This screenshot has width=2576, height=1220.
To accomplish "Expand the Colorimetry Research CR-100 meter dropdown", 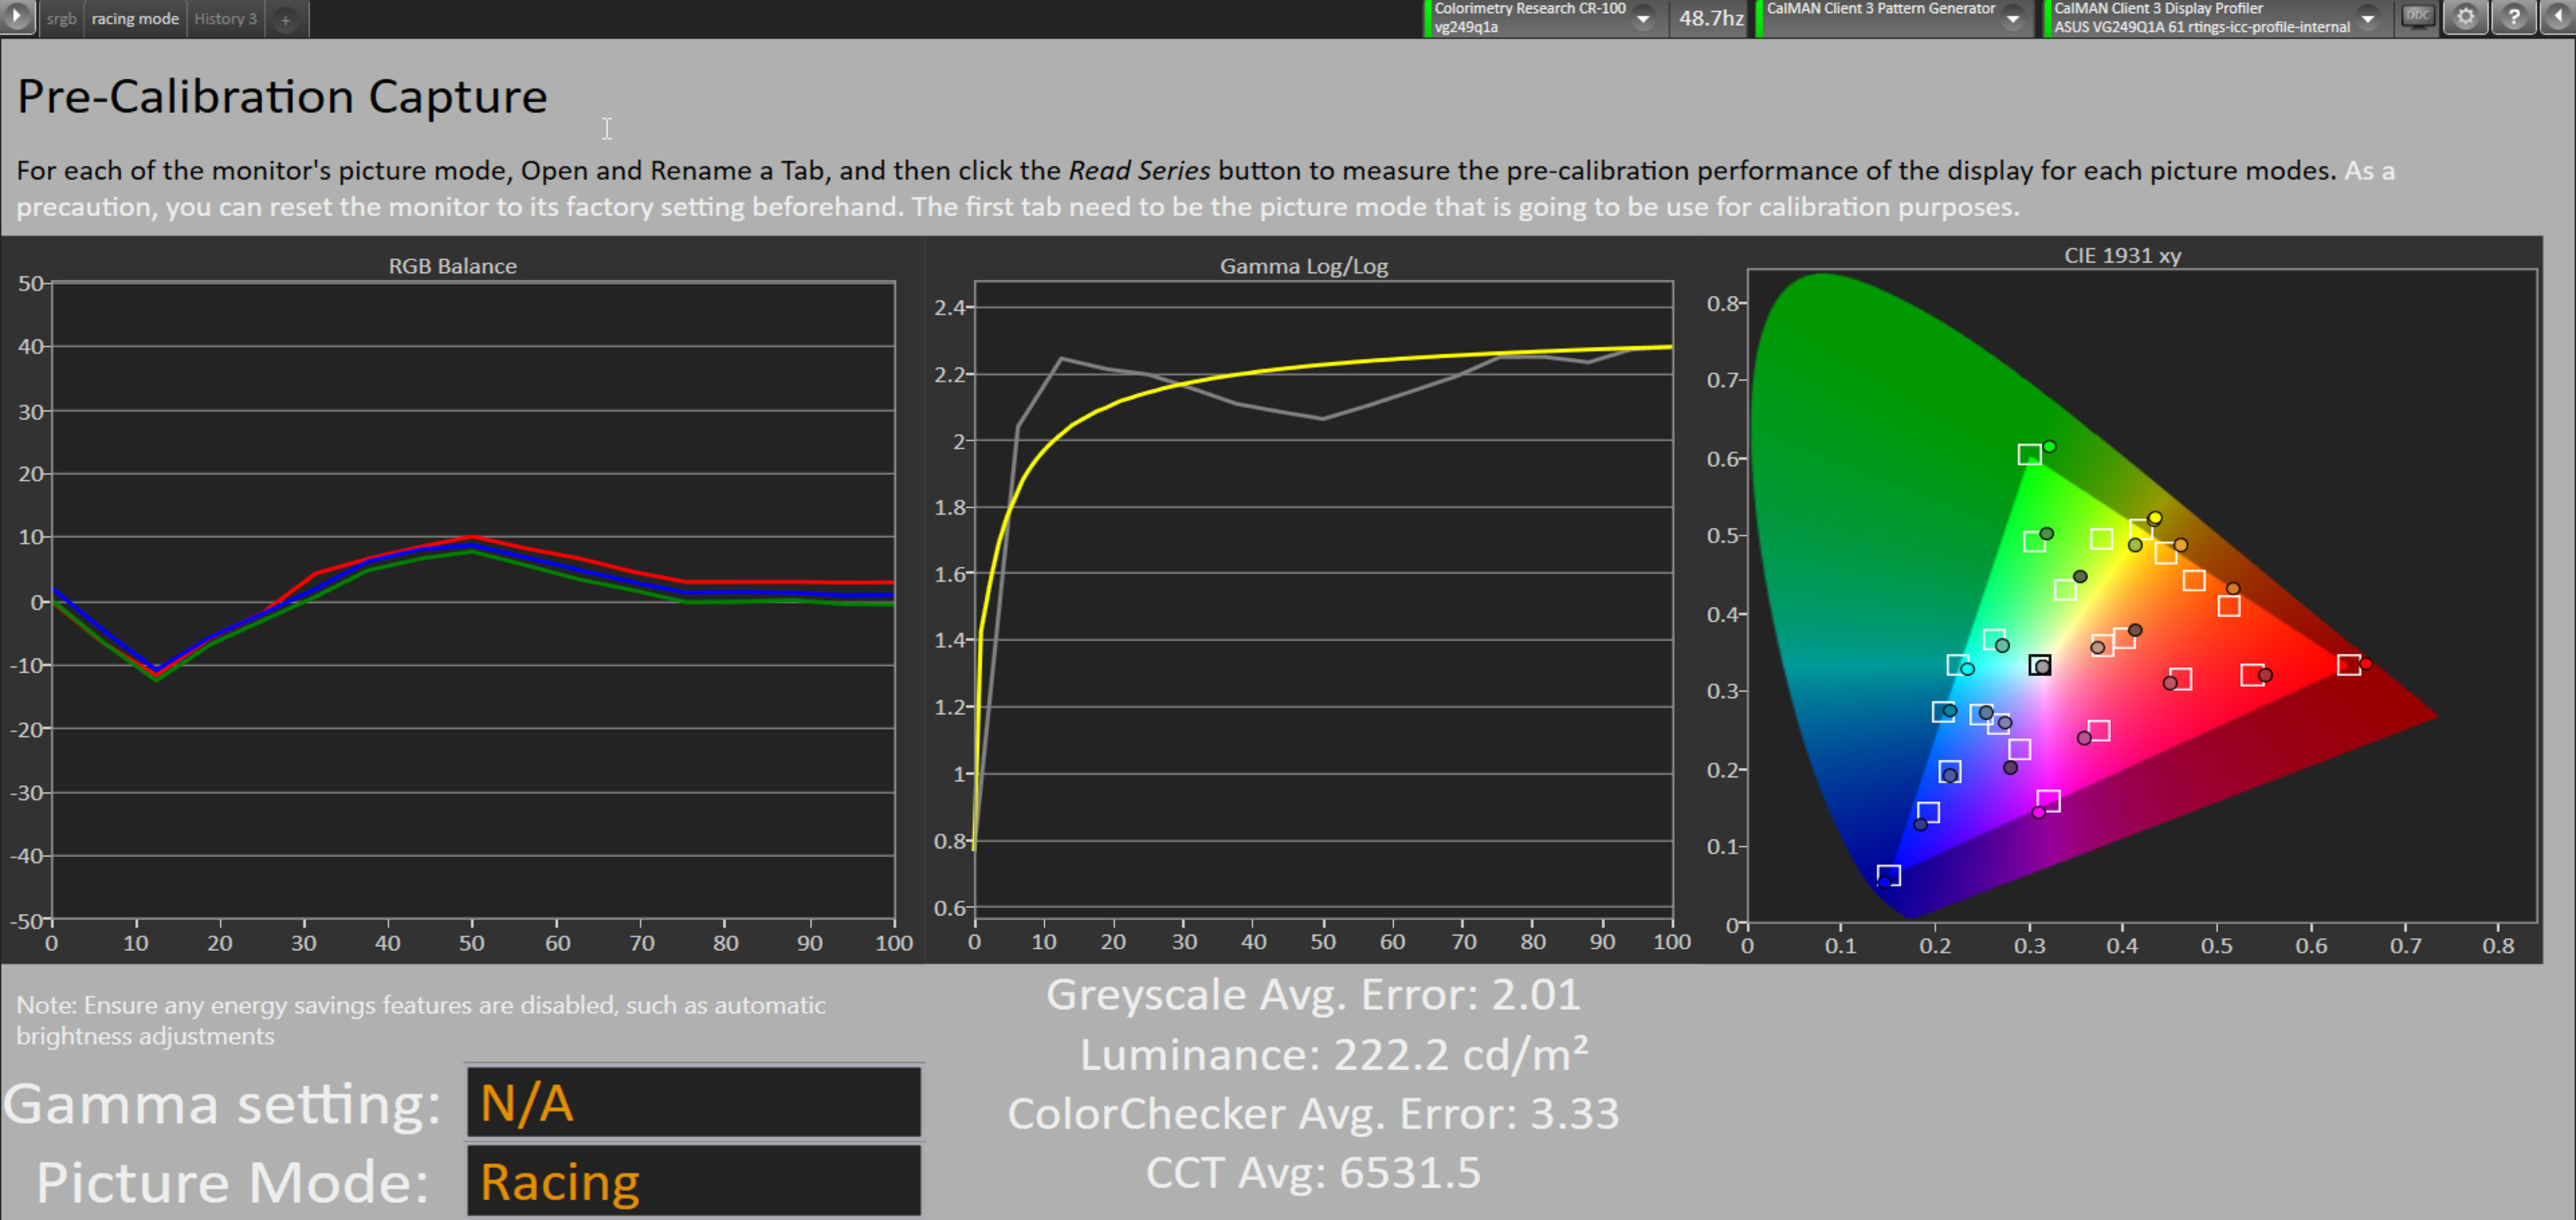I will (x=1643, y=18).
